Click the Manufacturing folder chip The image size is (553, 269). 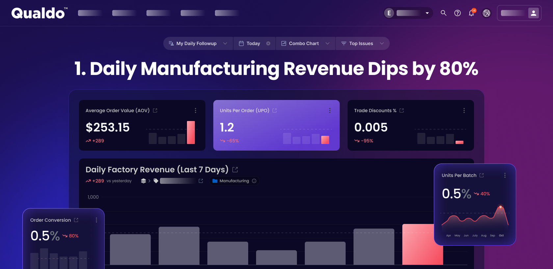tap(234, 181)
